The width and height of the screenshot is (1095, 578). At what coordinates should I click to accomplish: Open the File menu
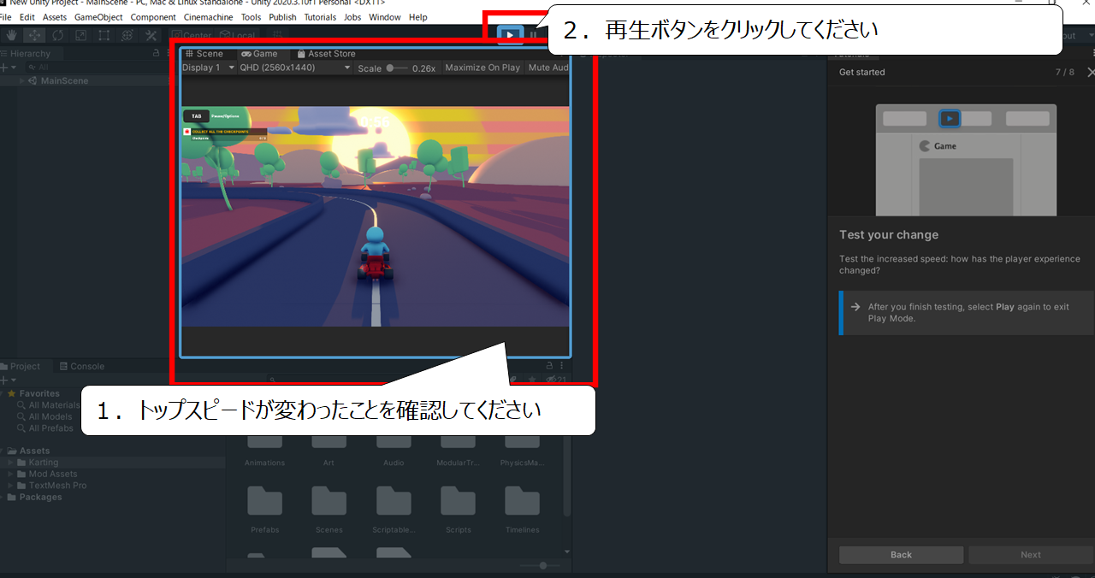(5, 17)
